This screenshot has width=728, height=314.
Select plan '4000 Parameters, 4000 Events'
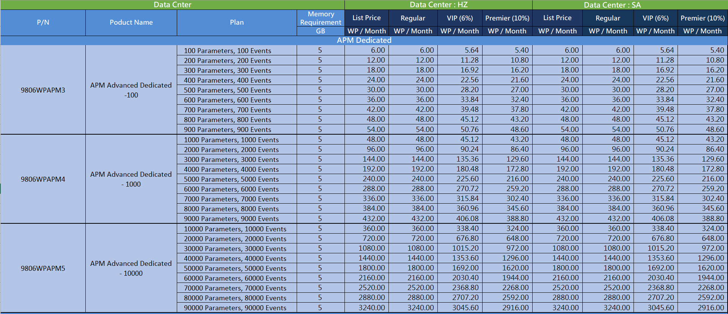(x=237, y=169)
